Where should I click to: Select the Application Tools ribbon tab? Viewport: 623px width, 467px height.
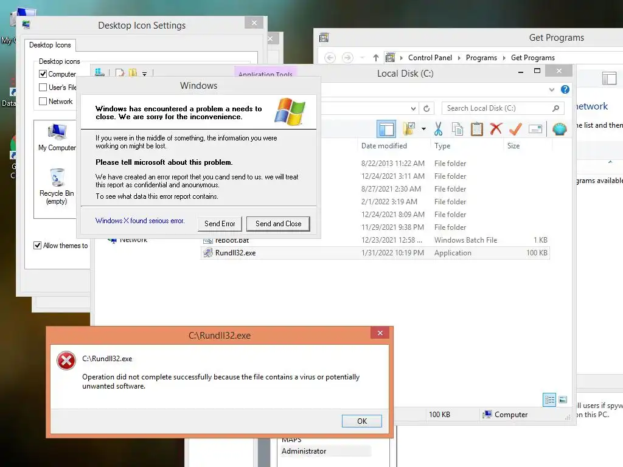tap(265, 74)
